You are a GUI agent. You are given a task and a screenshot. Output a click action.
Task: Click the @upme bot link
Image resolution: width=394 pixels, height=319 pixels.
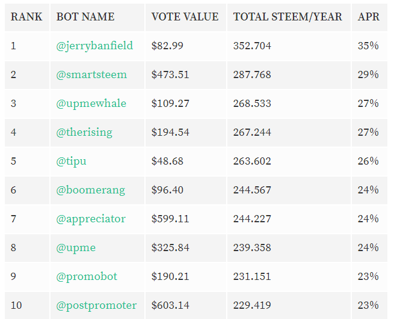coord(76,248)
